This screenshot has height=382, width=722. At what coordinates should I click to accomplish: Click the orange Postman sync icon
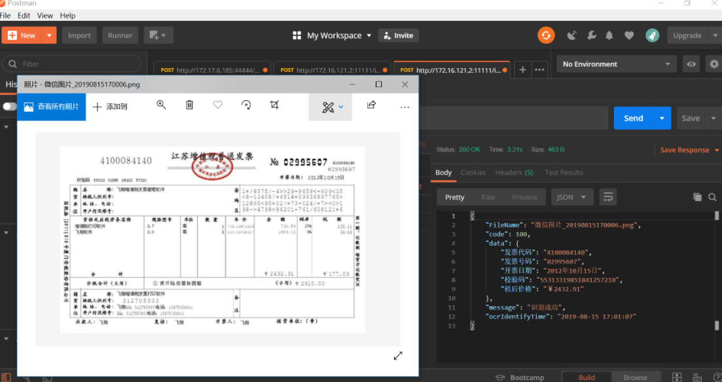click(x=546, y=35)
